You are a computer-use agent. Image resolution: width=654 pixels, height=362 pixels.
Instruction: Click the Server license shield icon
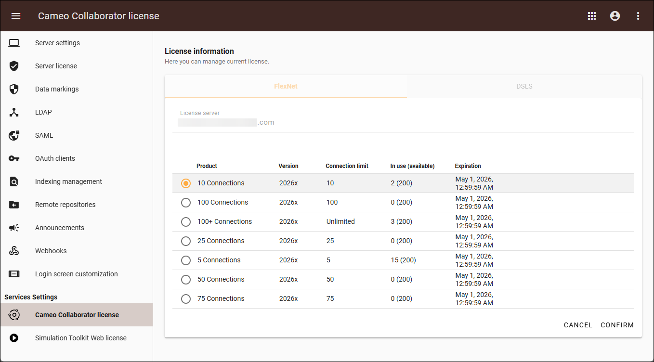[14, 66]
